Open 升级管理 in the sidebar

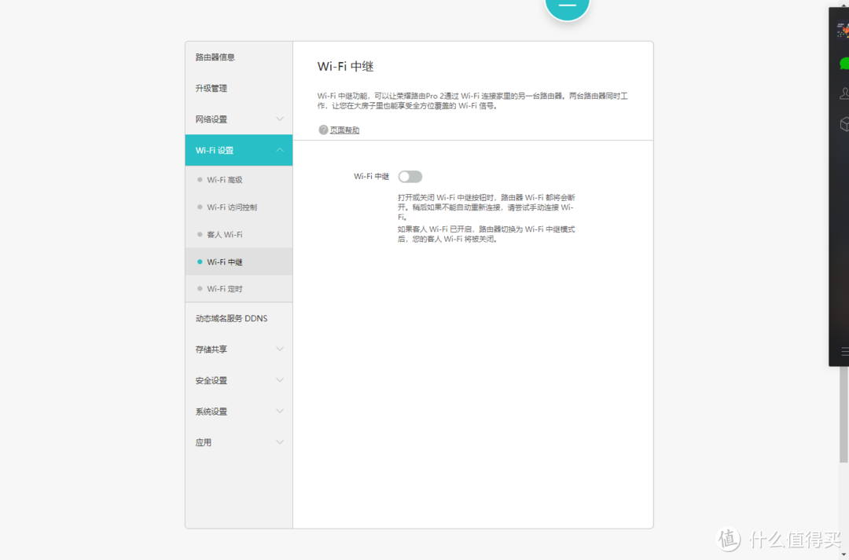point(239,88)
